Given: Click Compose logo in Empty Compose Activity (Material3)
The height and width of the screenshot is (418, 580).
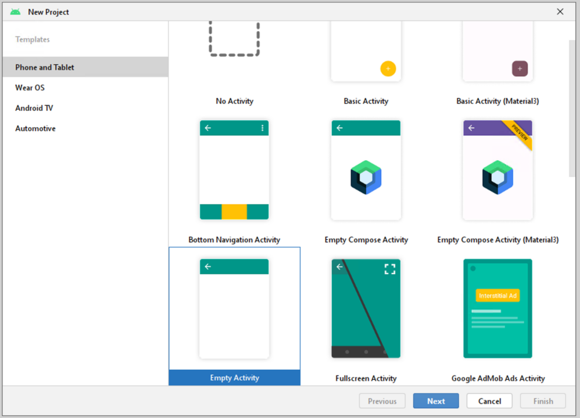Looking at the screenshot, I should coord(497,178).
